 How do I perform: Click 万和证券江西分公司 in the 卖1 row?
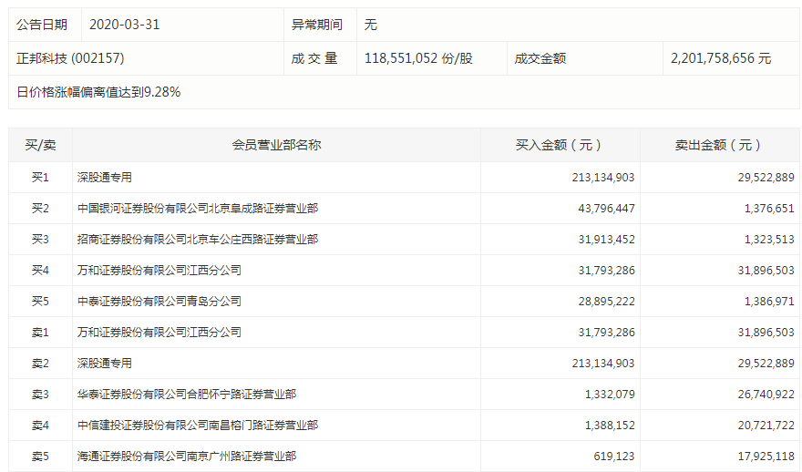point(159,333)
